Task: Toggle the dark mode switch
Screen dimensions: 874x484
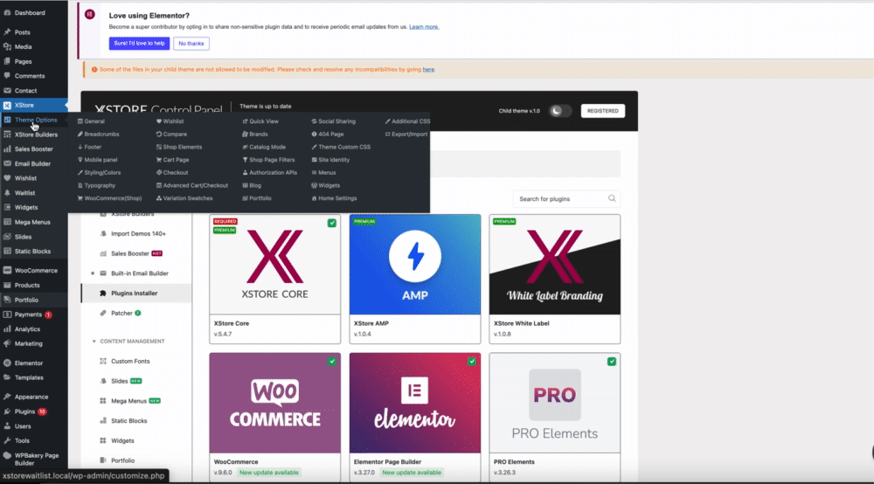Action: tap(559, 111)
